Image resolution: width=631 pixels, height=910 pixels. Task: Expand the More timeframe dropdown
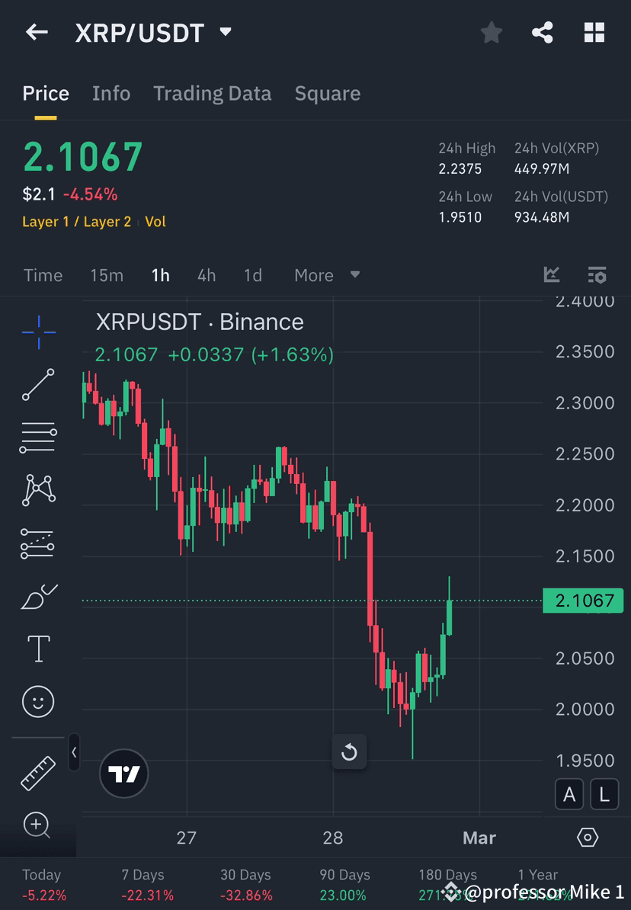pos(326,275)
